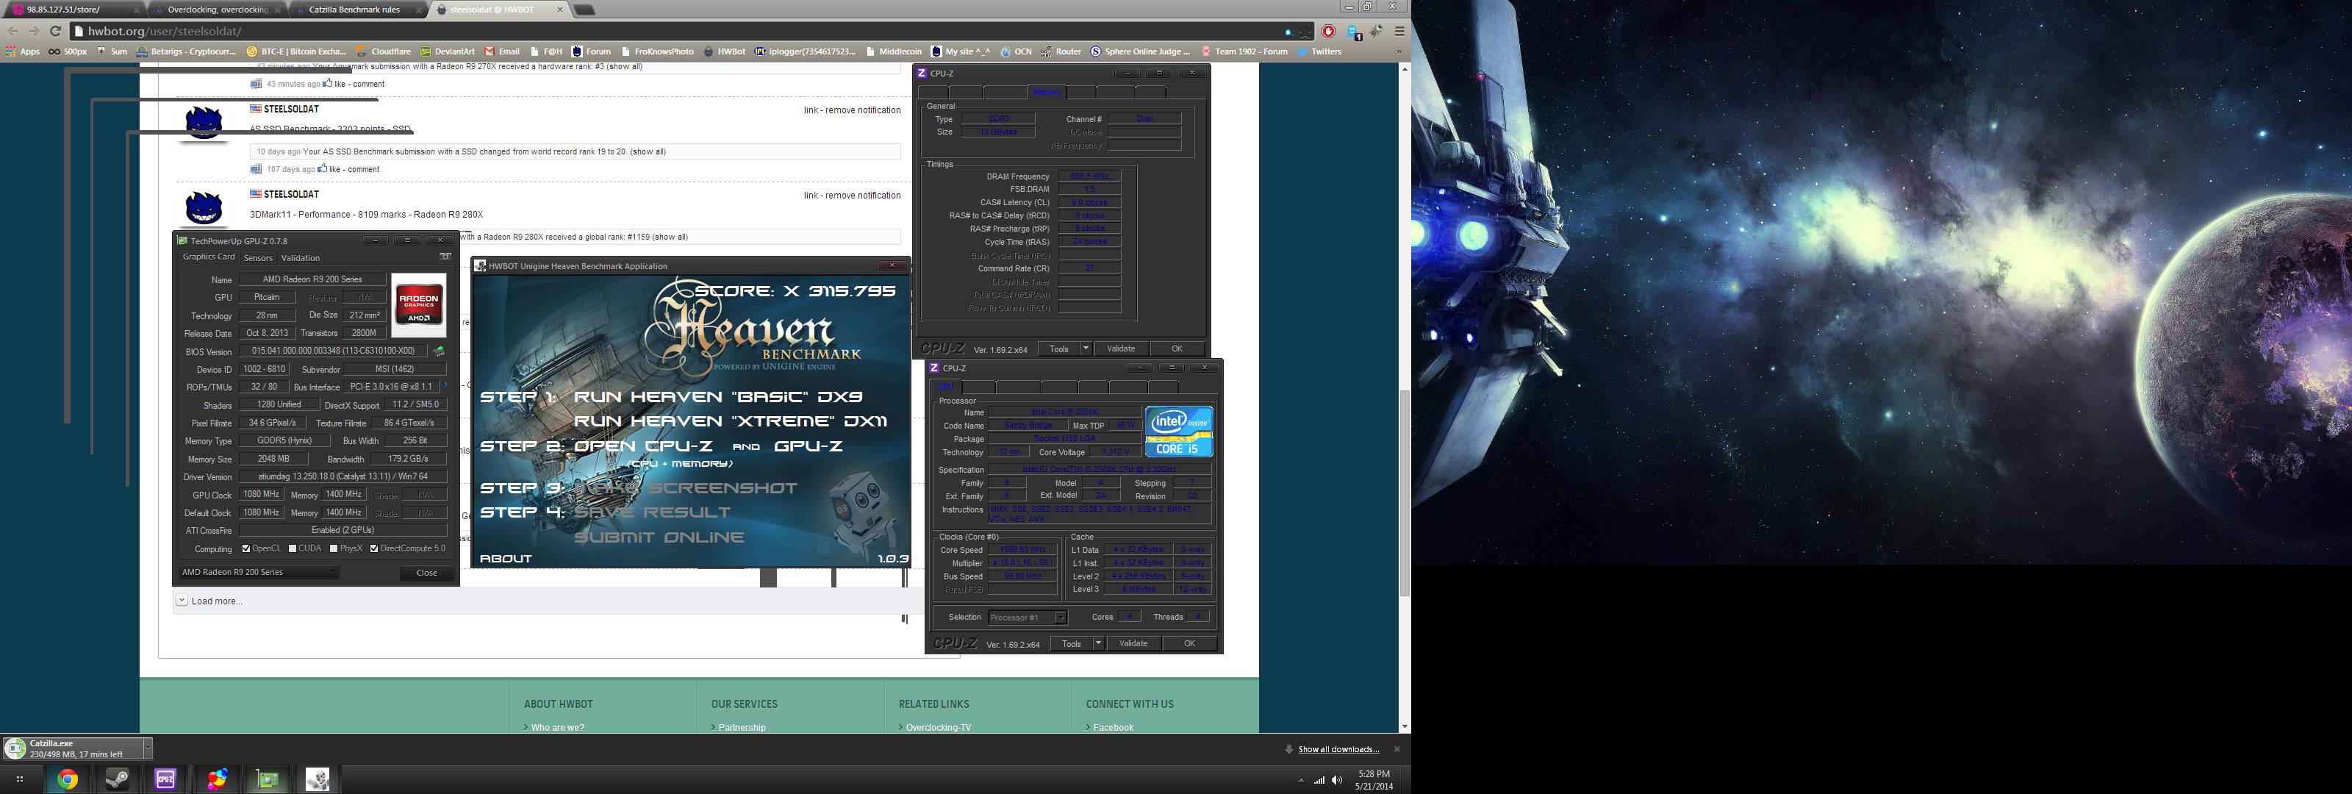The height and width of the screenshot is (794, 2352).
Task: Expand the Catzilla.exe download options arrow
Action: click(x=148, y=748)
